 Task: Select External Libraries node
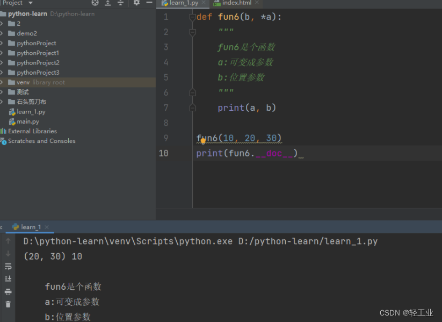tap(32, 131)
